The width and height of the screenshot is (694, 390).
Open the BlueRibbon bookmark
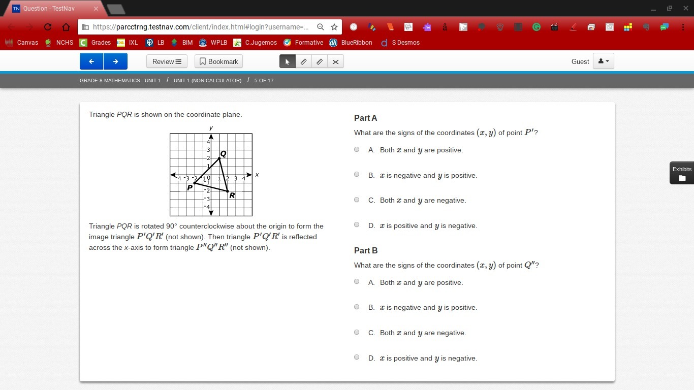coord(351,43)
